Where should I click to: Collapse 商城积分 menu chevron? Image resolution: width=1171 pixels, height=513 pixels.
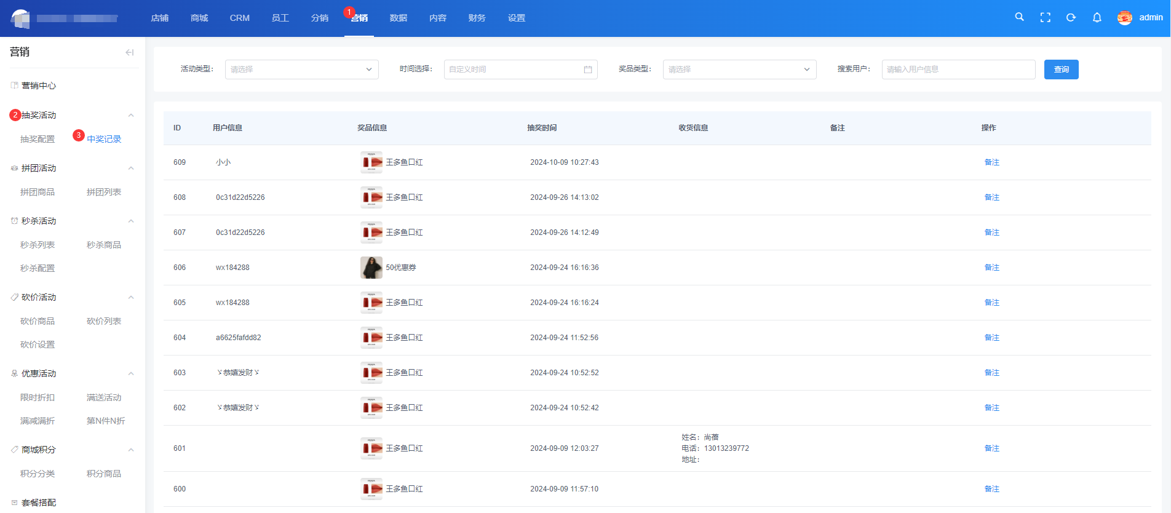(x=131, y=450)
